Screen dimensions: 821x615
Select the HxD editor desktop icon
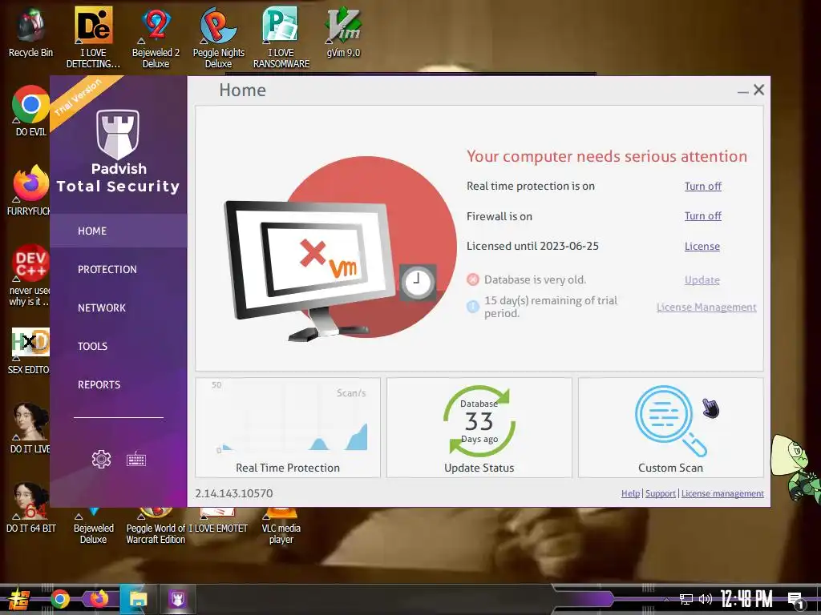(30, 351)
